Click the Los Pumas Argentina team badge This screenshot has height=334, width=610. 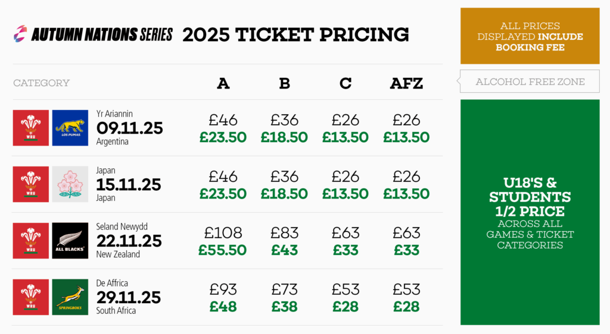coord(70,128)
